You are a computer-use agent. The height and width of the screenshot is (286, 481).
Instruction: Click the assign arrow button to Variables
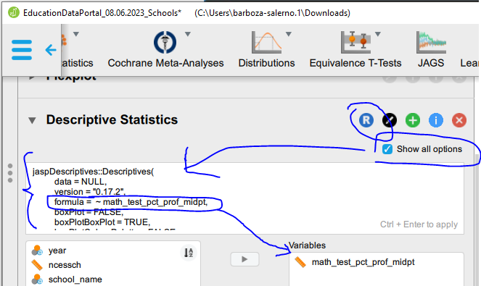pos(244,259)
